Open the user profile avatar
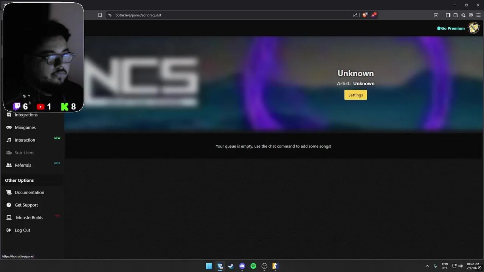The image size is (484, 272). 473,28
